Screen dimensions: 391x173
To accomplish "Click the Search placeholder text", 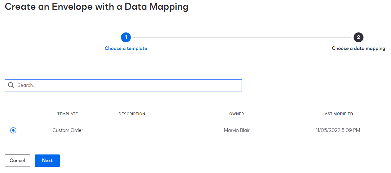I will (26, 85).
